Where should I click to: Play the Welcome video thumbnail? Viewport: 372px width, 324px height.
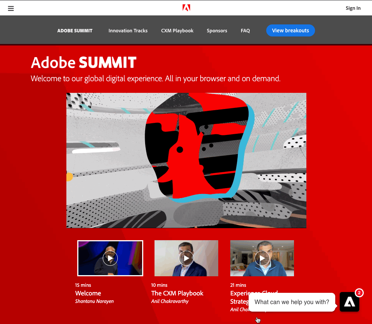click(x=110, y=258)
